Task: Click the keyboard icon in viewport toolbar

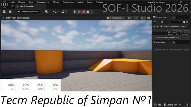Action: [x=149, y=18]
